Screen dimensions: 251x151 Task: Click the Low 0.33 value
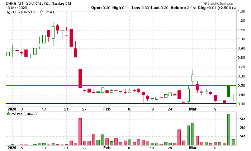(x=140, y=8)
